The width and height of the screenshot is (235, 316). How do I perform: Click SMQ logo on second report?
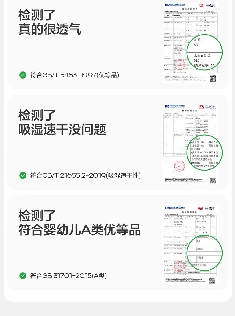pos(167,106)
